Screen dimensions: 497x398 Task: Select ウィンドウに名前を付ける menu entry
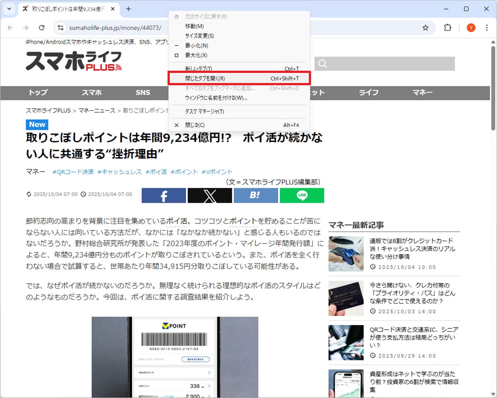216,98
